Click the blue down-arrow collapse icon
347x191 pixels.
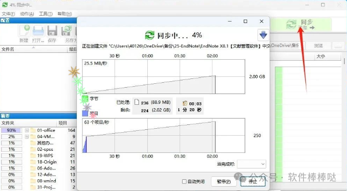263,35
